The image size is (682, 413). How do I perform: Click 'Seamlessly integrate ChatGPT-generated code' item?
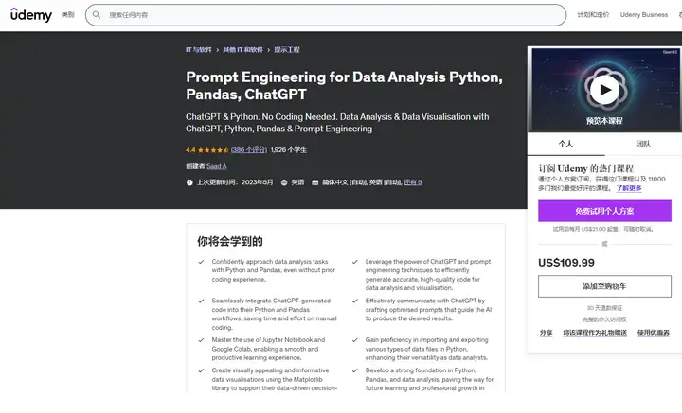(274, 314)
